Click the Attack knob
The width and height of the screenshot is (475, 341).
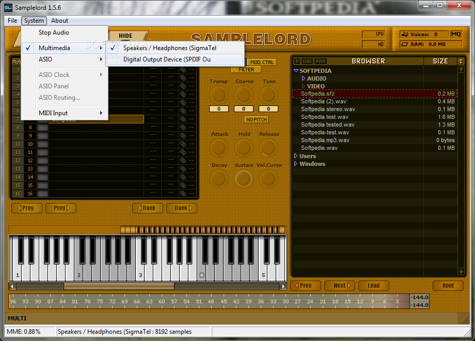coord(219,148)
